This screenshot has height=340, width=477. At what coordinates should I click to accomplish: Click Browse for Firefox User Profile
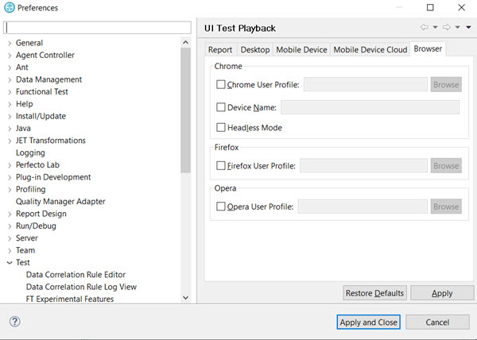(446, 165)
